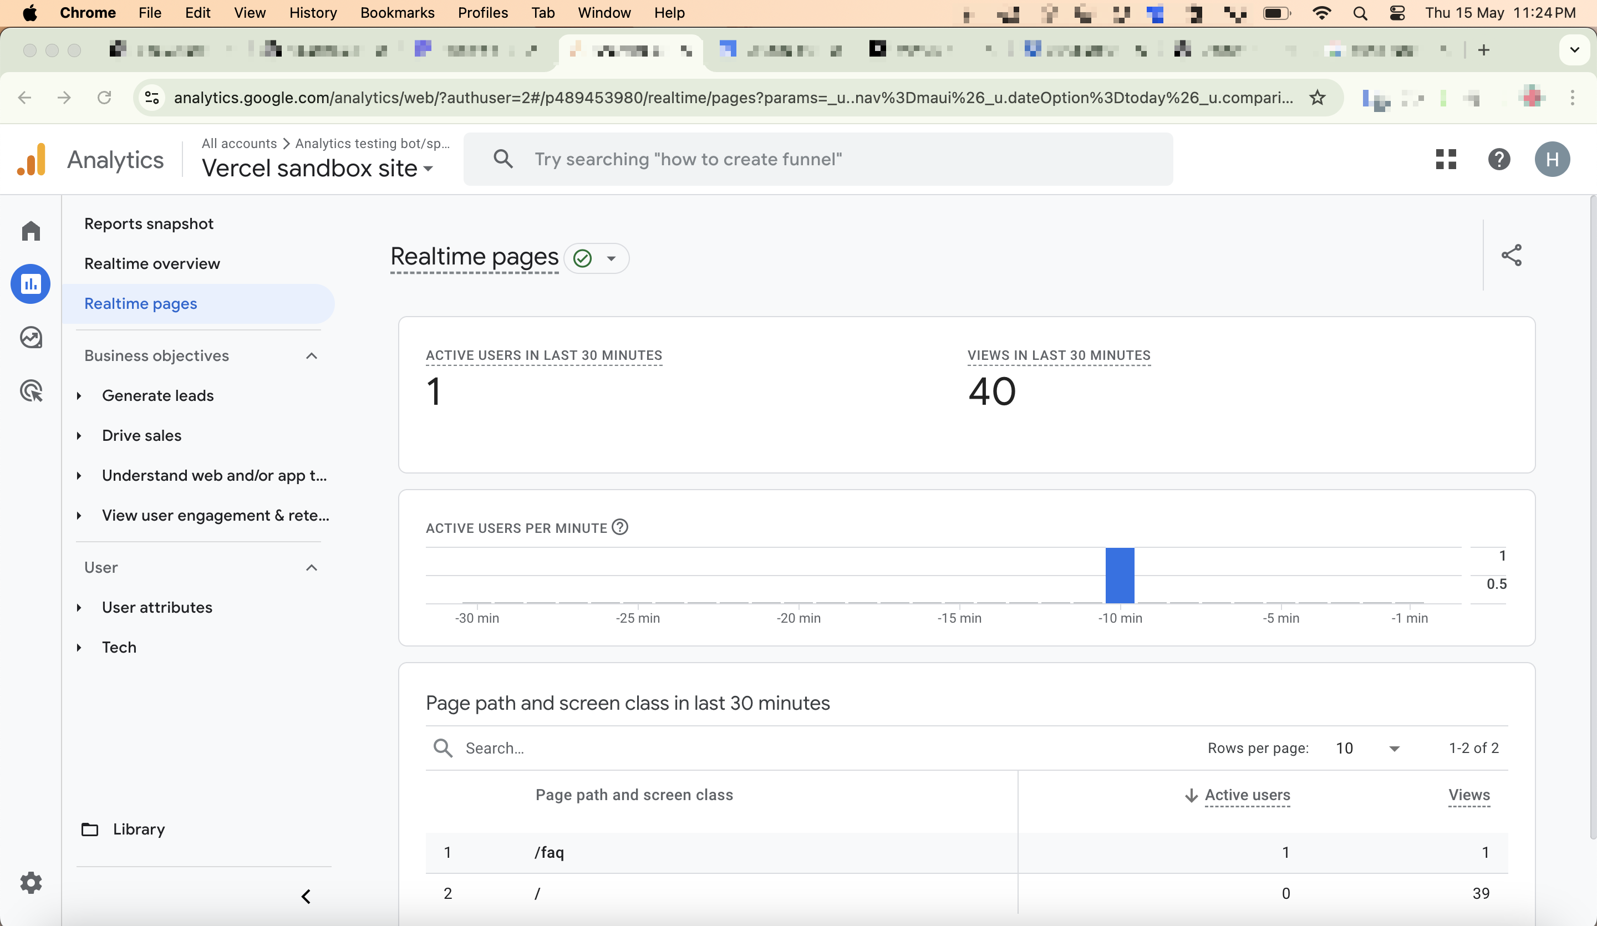Open the Reports snapshot home icon

click(x=30, y=231)
